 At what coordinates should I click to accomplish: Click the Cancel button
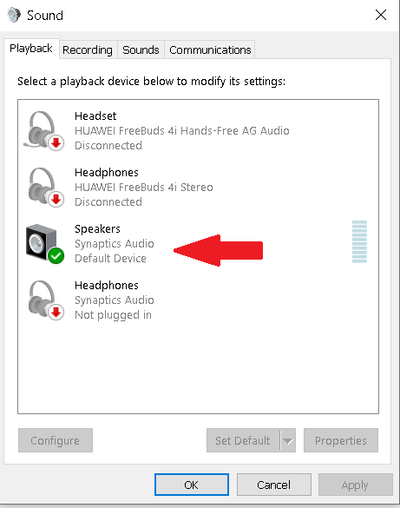274,485
